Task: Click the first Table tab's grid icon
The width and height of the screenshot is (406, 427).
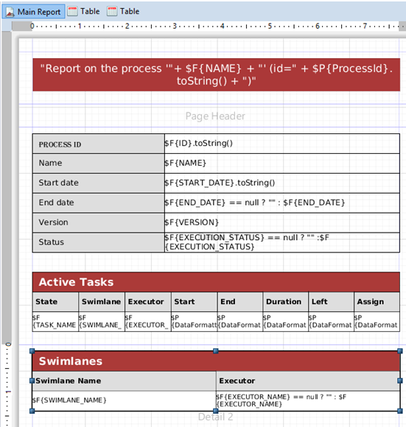Action: (x=72, y=12)
